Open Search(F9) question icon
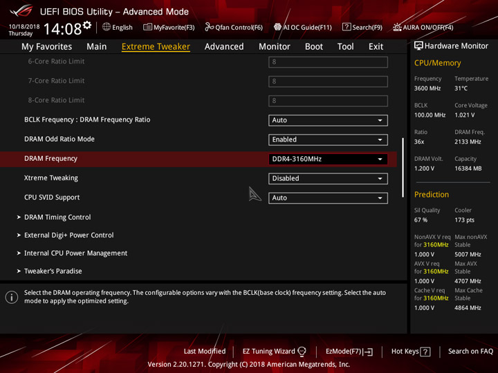The image size is (498, 373). 347,27
